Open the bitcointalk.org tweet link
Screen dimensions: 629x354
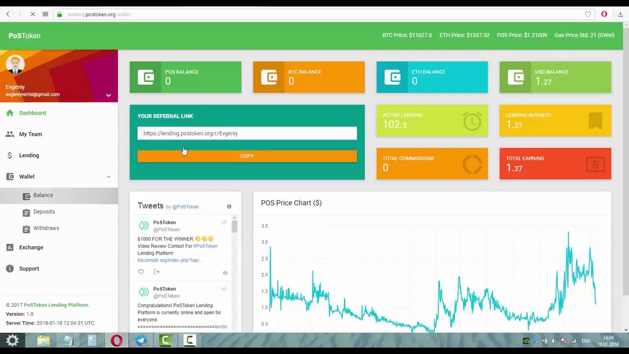coord(170,260)
